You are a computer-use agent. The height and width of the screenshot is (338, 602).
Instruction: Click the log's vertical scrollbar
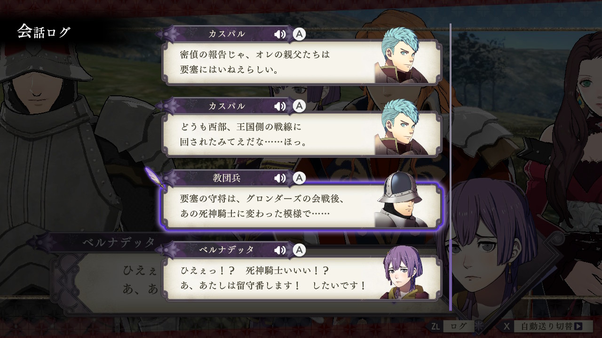pyautogui.click(x=451, y=167)
